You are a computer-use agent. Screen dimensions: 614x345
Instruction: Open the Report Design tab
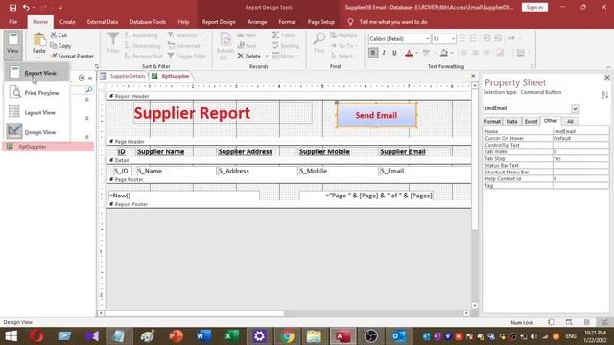219,22
